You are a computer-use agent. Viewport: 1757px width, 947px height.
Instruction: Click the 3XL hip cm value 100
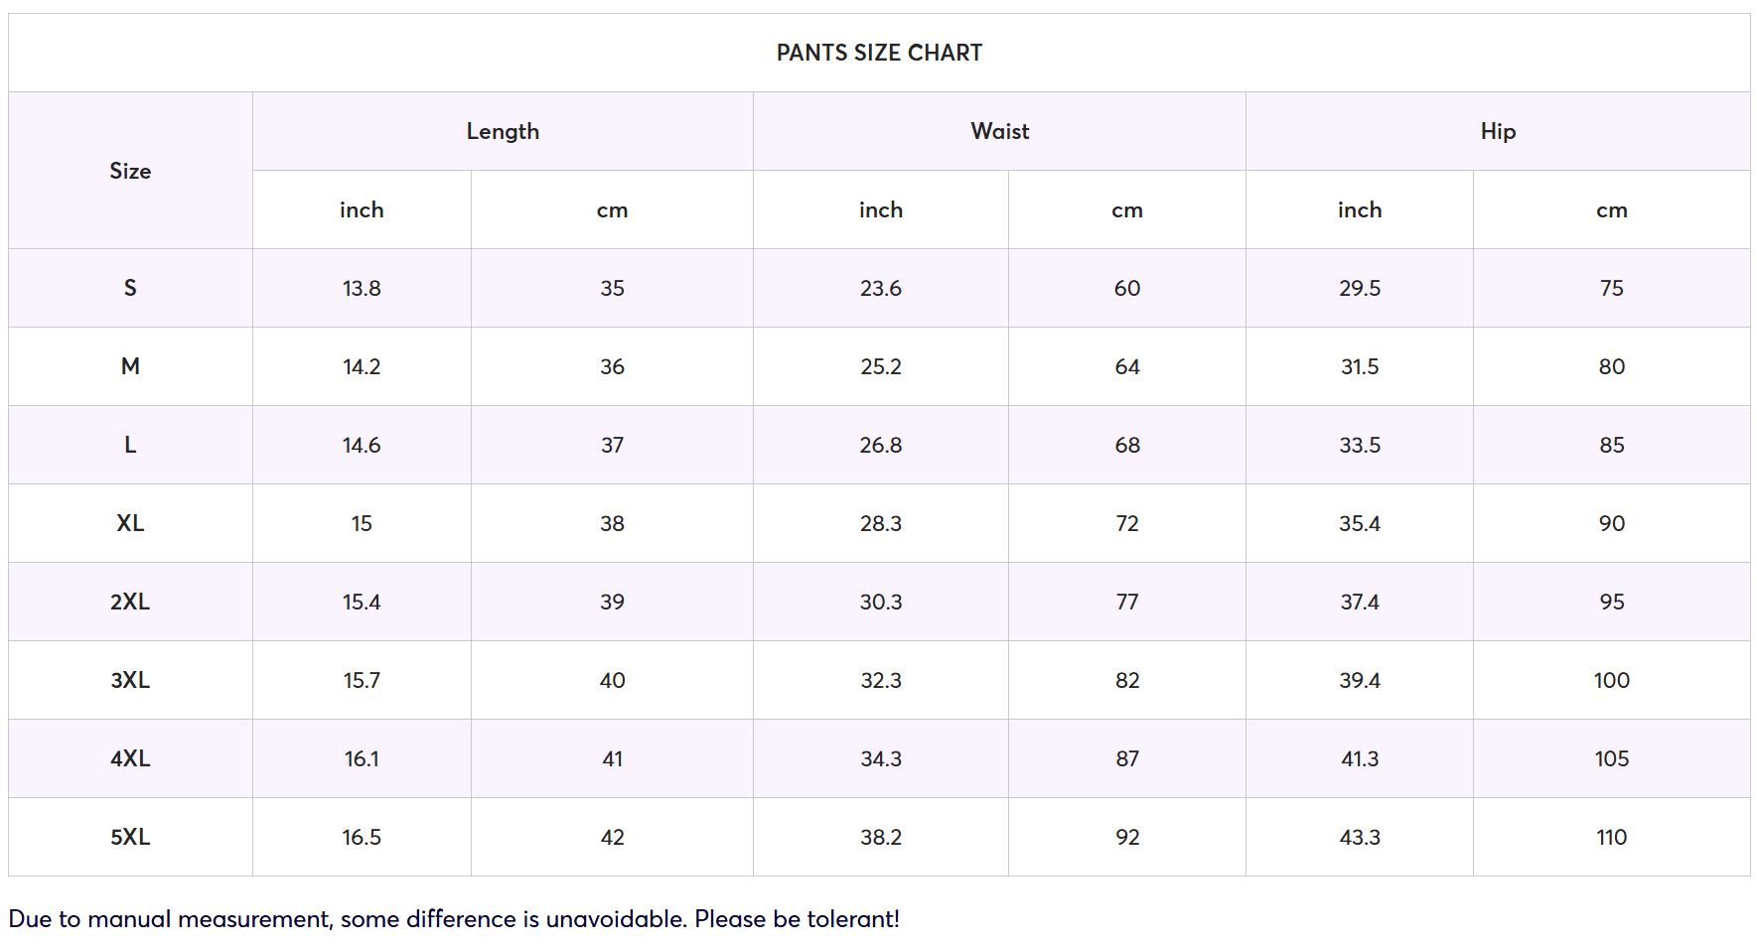point(1612,680)
